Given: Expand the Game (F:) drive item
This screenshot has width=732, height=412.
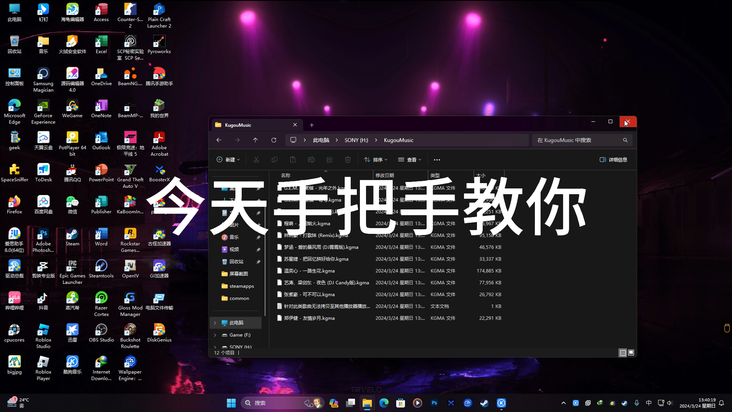Looking at the screenshot, I should coord(215,335).
